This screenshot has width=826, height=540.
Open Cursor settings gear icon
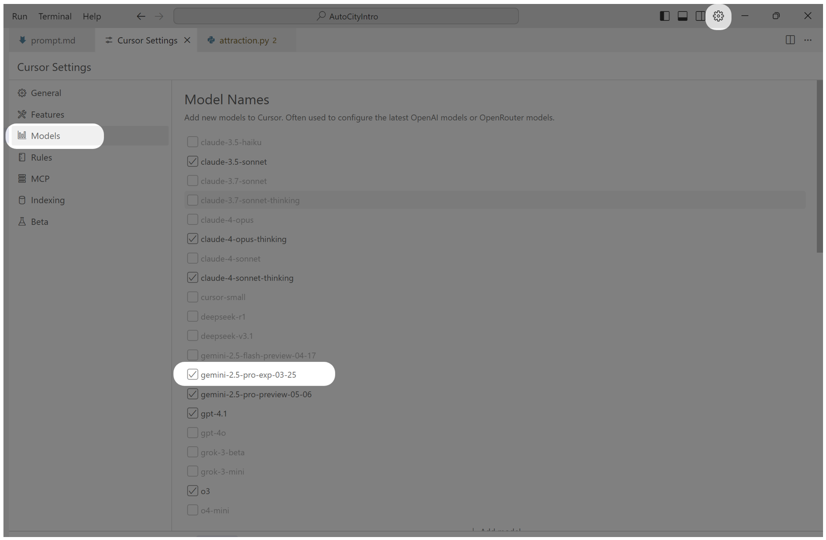point(718,16)
